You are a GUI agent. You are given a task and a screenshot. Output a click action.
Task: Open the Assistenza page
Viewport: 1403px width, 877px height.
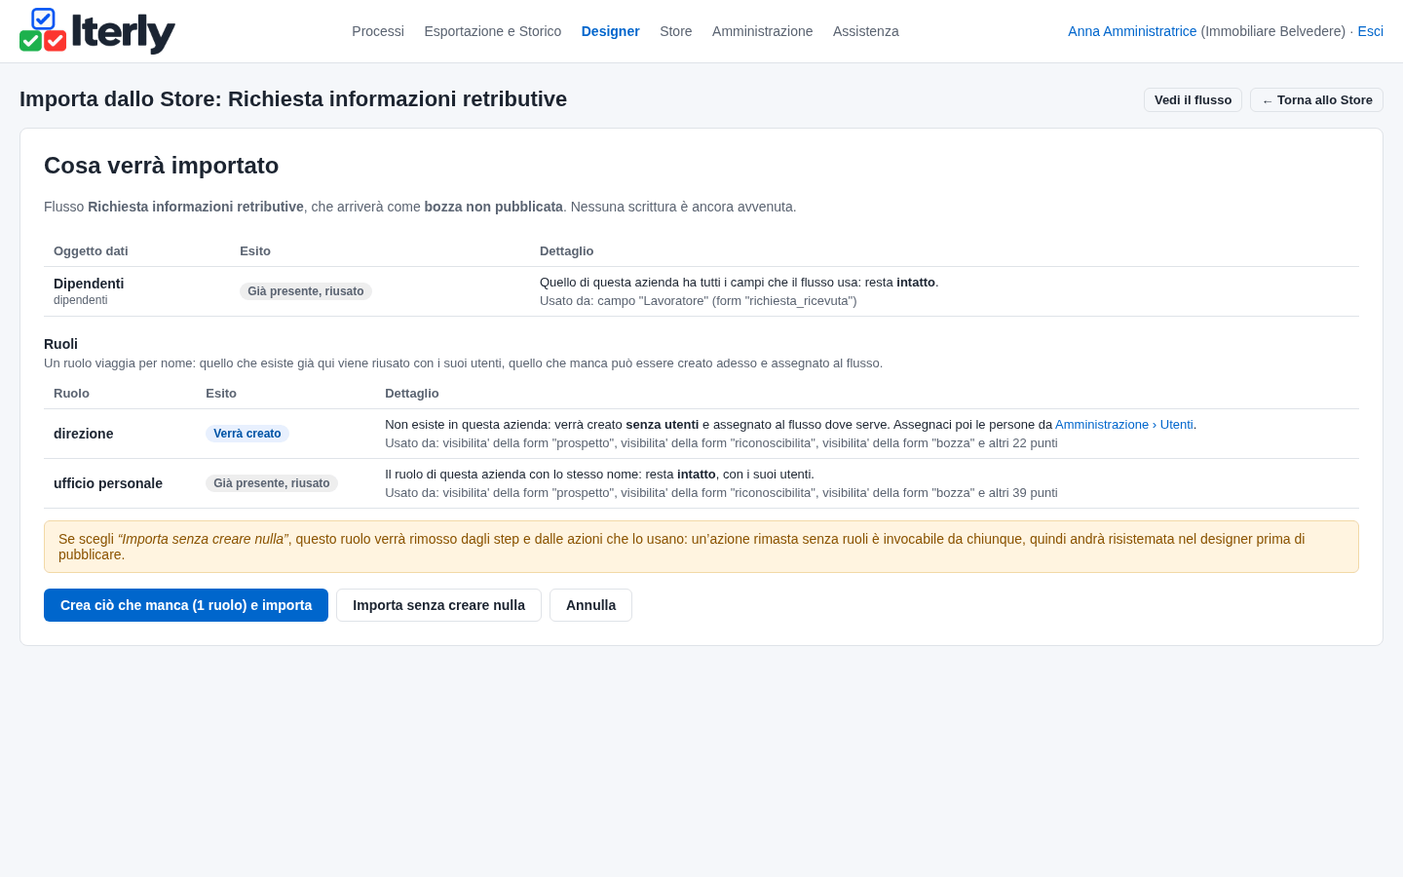click(x=866, y=31)
